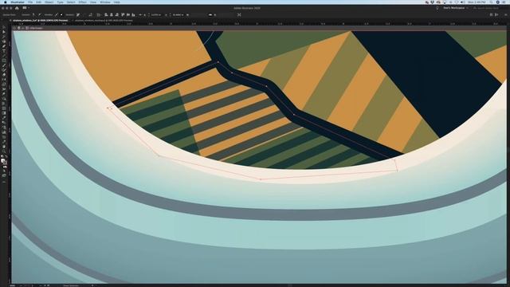Viewport: 510px width, 287px height.
Task: Select the Zoom tool
Action: 4,151
